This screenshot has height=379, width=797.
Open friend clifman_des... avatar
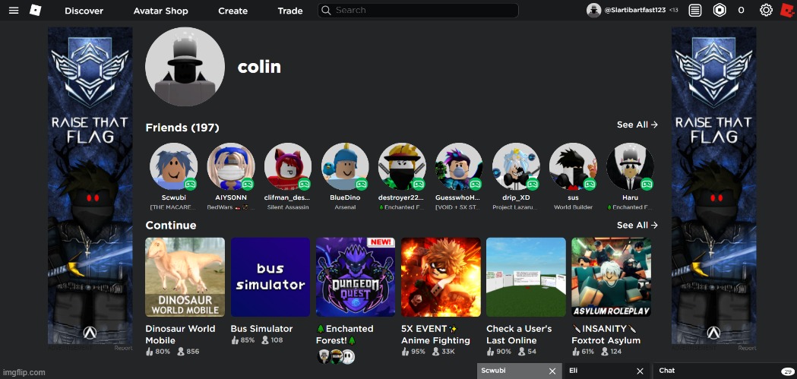(x=288, y=166)
